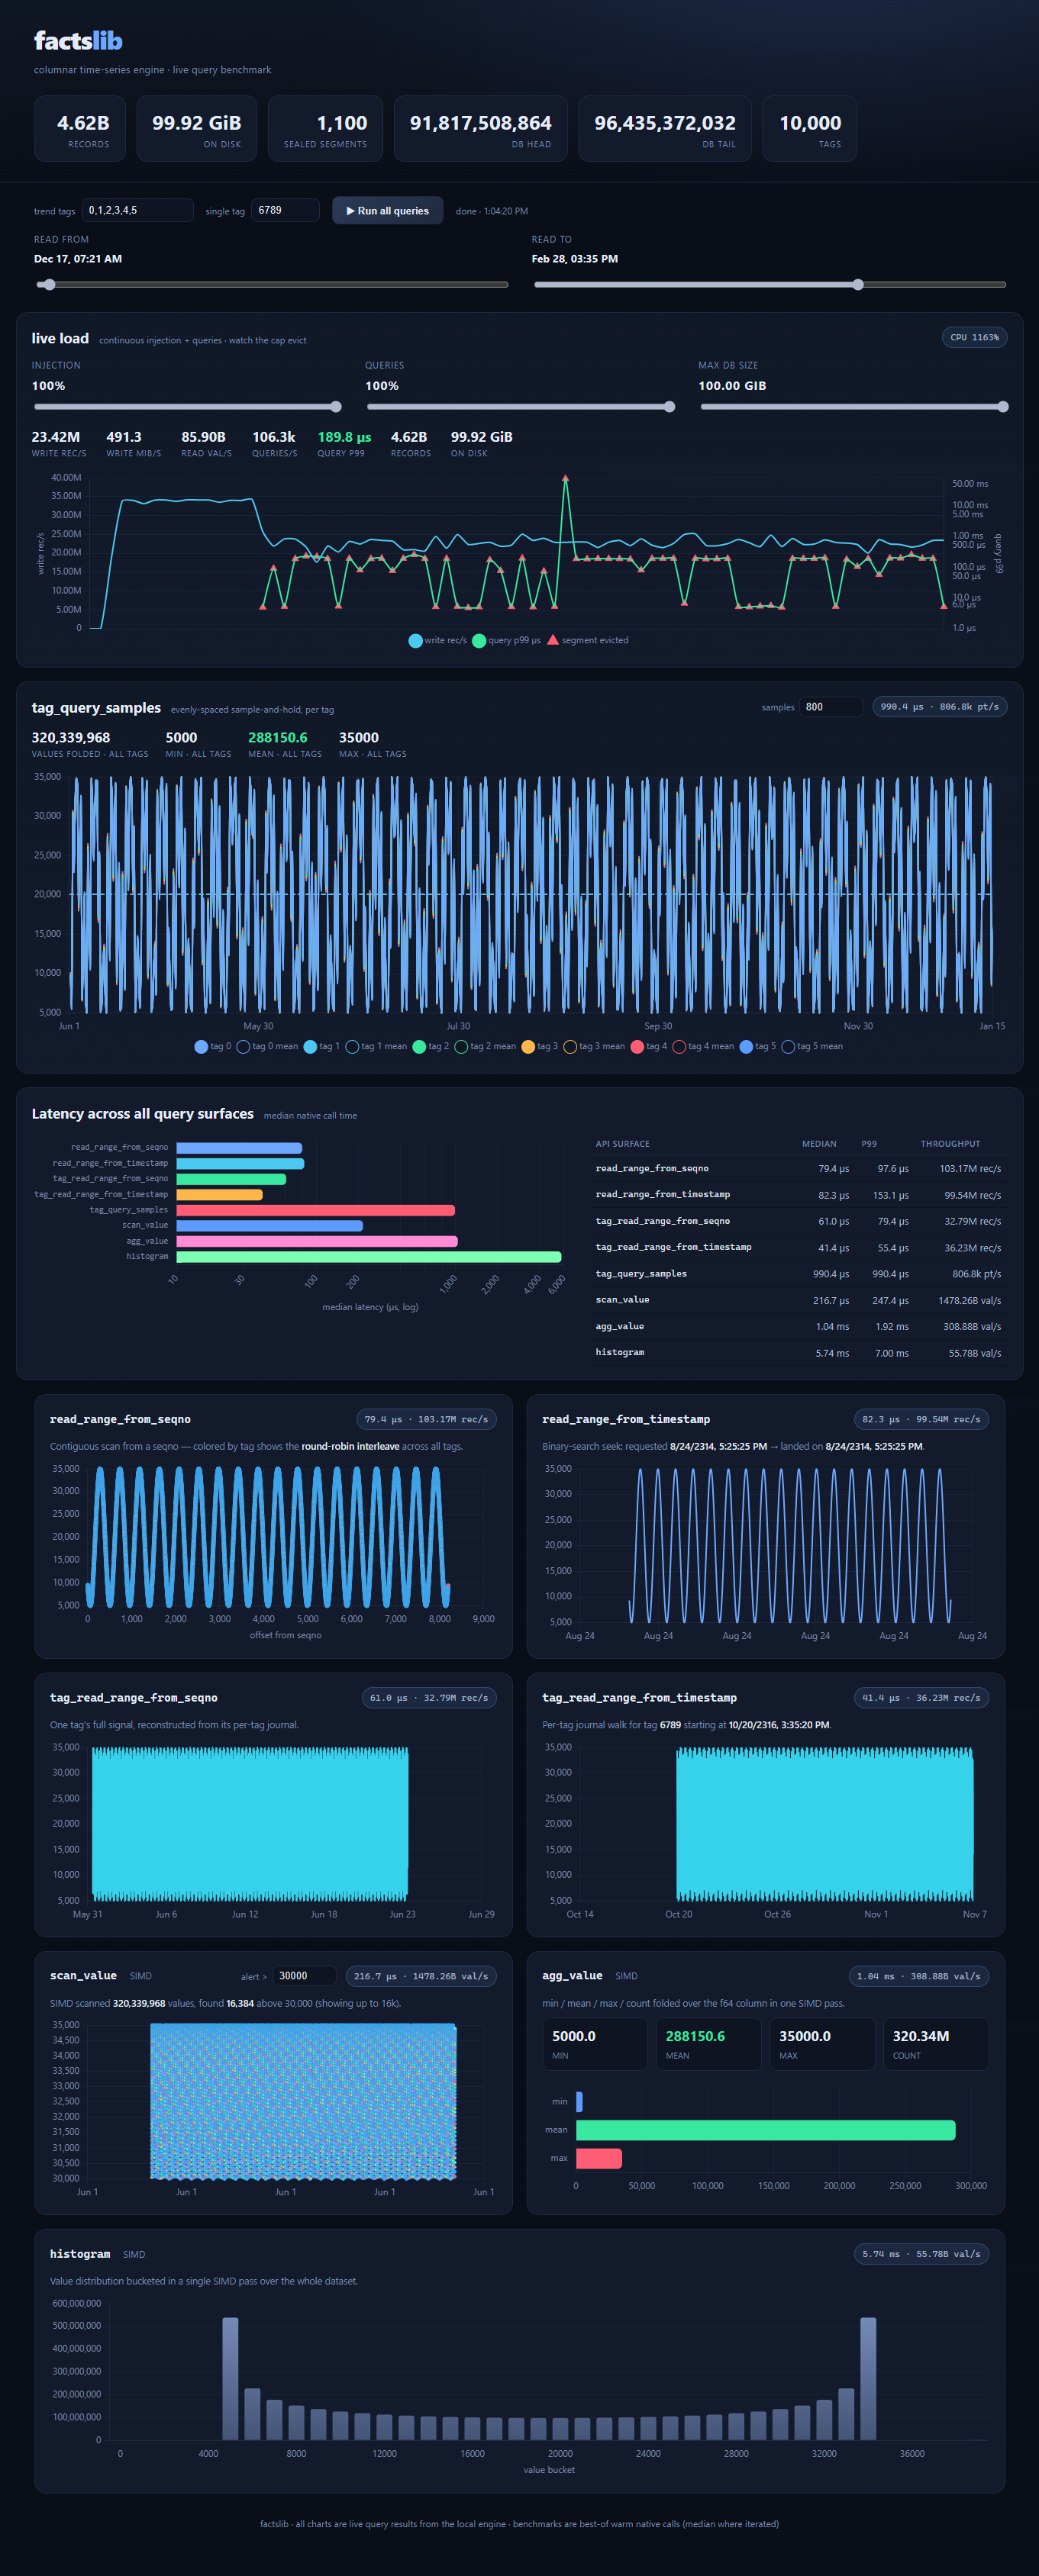Click the 106.3k QUERIES/S stat
1039x2576 pixels.
click(274, 444)
